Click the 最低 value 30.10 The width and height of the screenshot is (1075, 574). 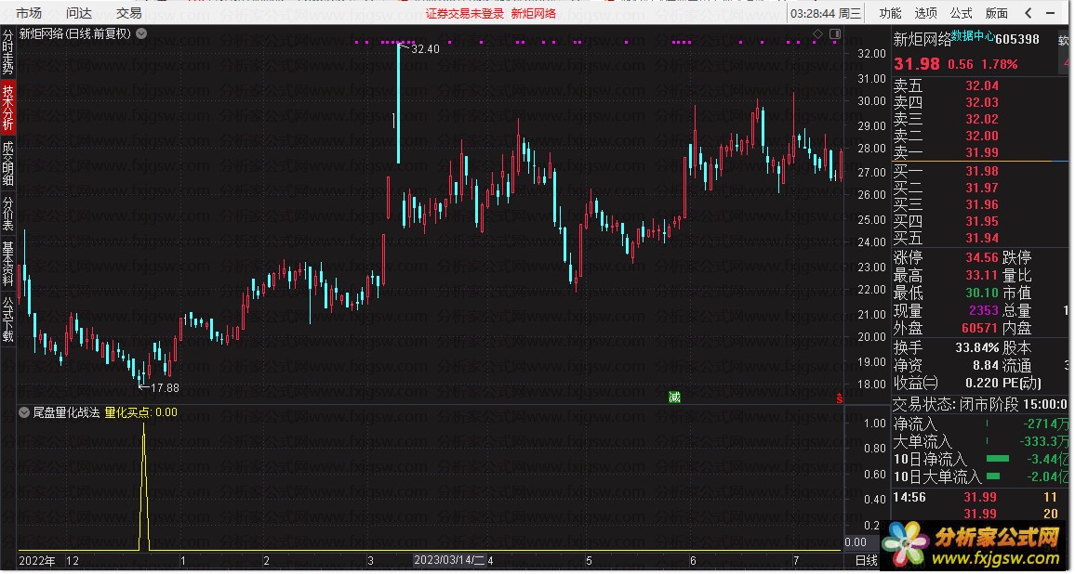click(982, 293)
